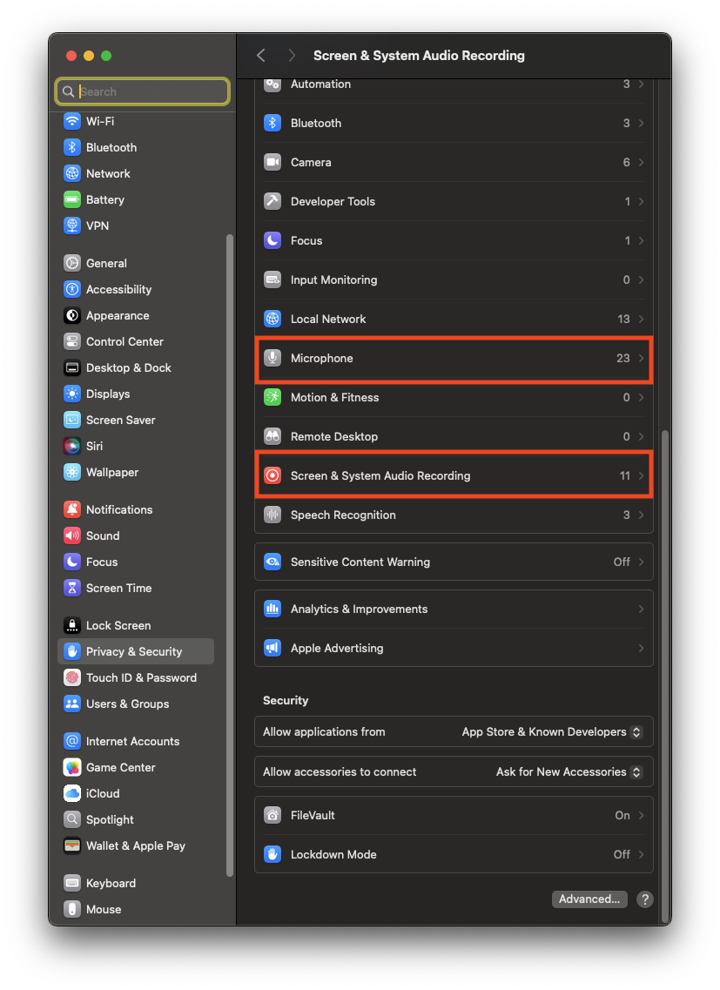Click the Notifications bell icon
This screenshot has height=990, width=720.
point(72,509)
